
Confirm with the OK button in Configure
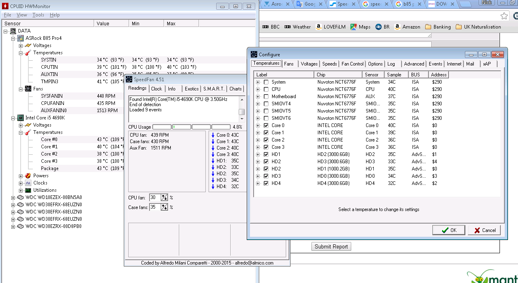point(449,230)
